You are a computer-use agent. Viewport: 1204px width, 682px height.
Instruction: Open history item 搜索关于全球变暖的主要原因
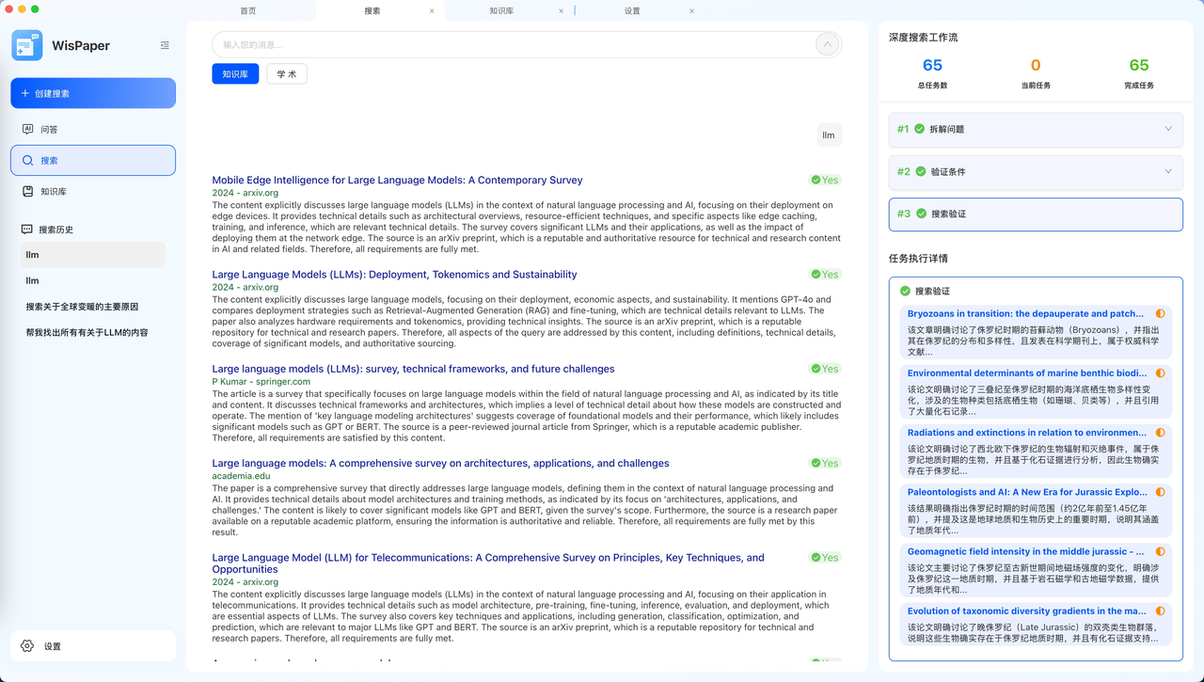[x=82, y=307]
